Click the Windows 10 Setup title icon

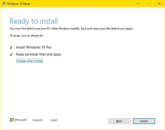(x=4, y=3)
